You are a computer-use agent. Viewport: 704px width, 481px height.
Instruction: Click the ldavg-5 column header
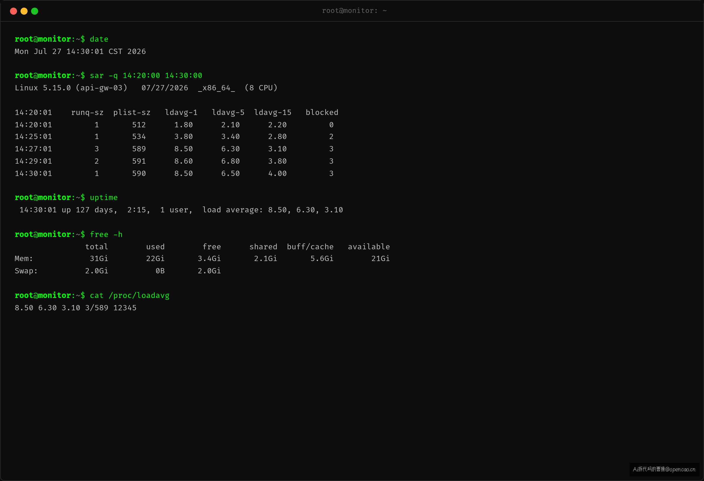228,112
